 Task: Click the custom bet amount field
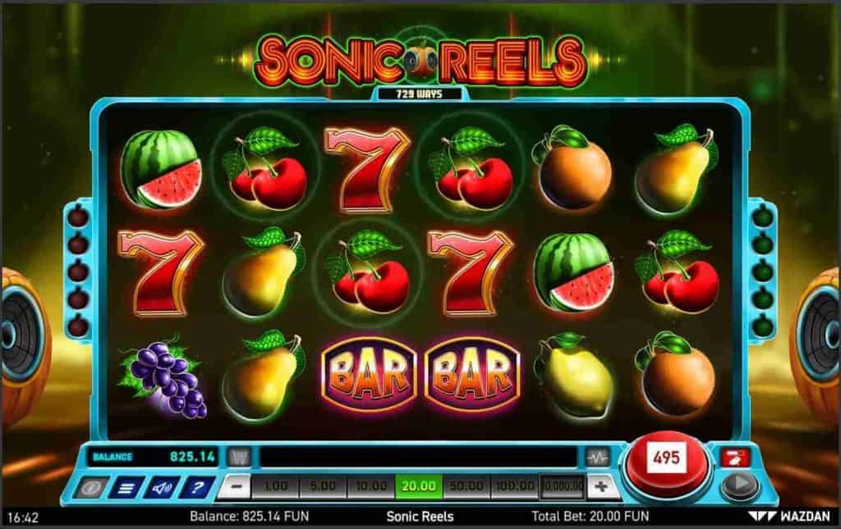tap(562, 486)
